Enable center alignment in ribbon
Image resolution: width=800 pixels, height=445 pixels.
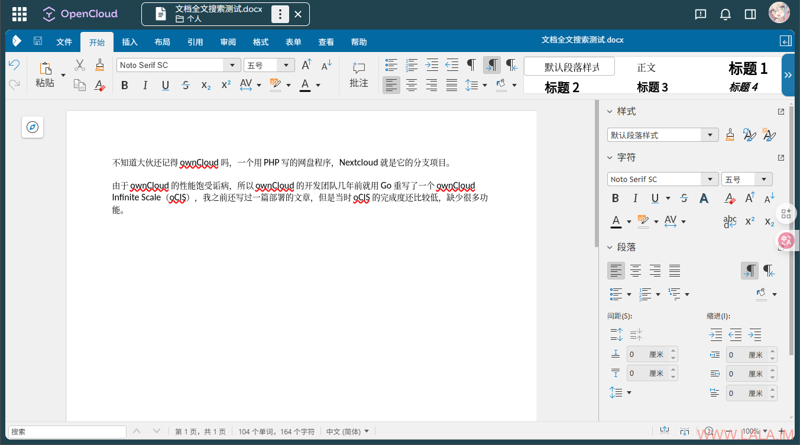412,85
